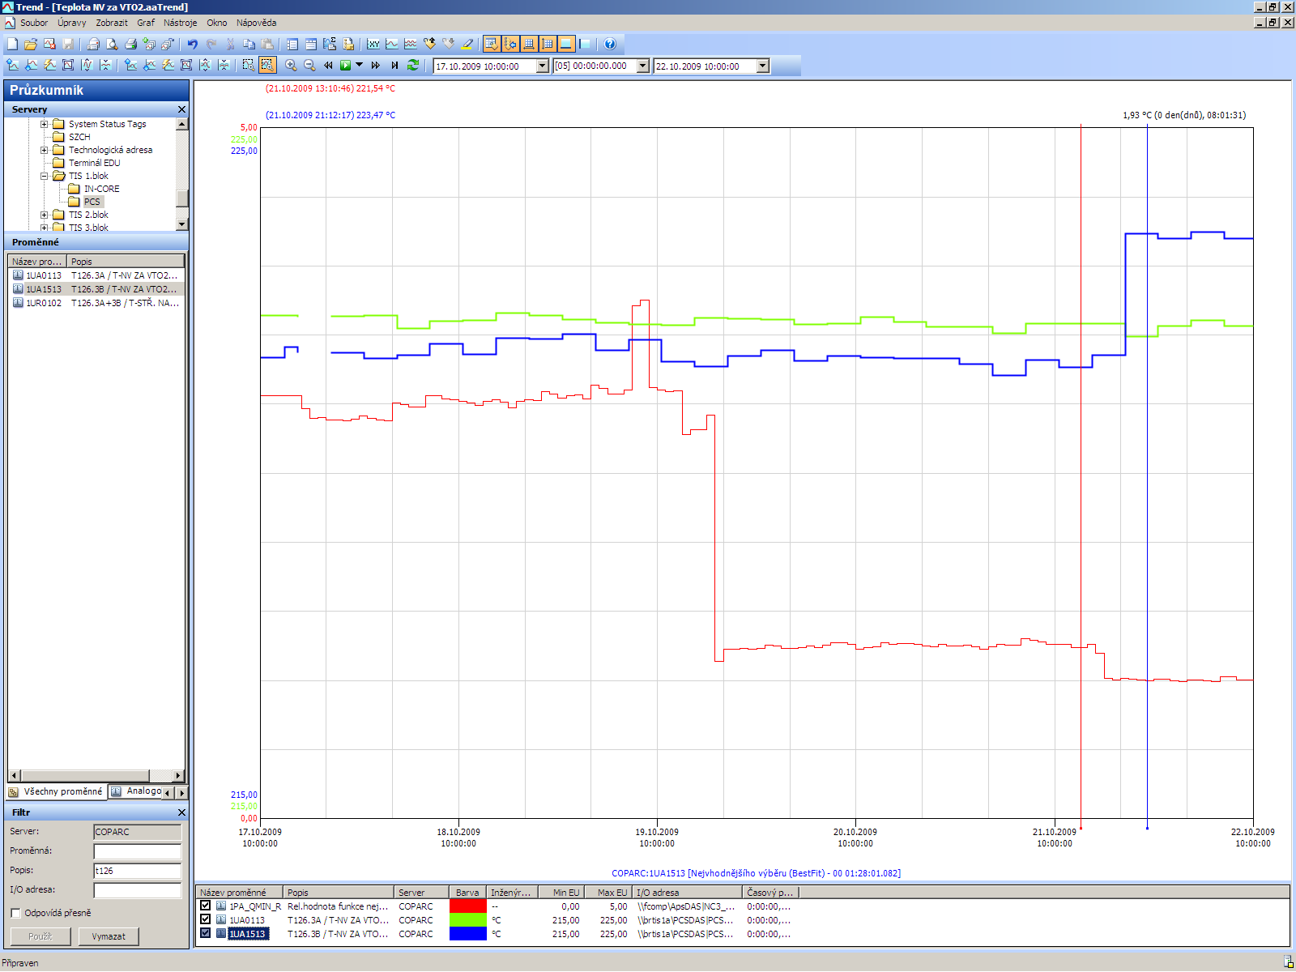Jump to the end of time range
The image size is (1296, 972).
(x=394, y=65)
